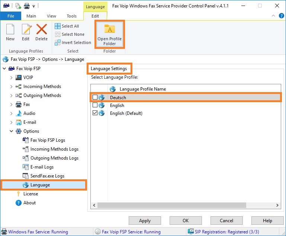Viewport: 286px width, 236px height.
Task: Switch to the Main ribbon tab
Action: 31,16
